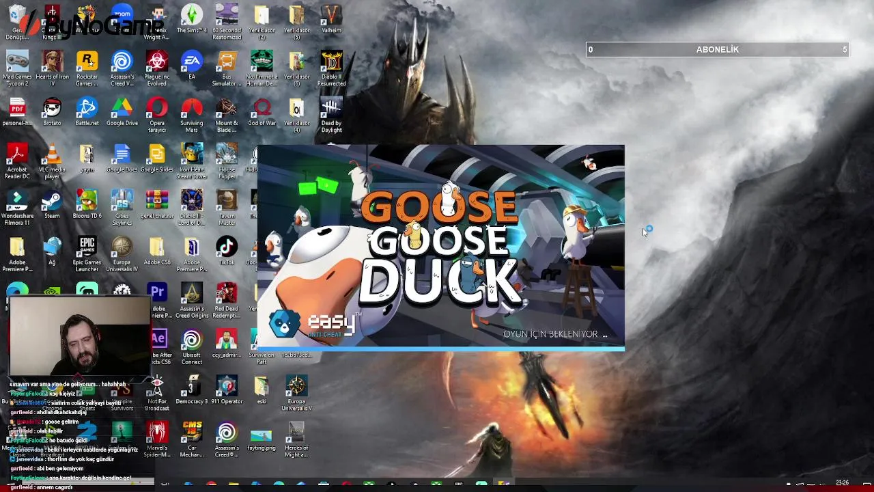Open the Opera tarayıcı browser icon
874x492 pixels.
click(x=157, y=113)
